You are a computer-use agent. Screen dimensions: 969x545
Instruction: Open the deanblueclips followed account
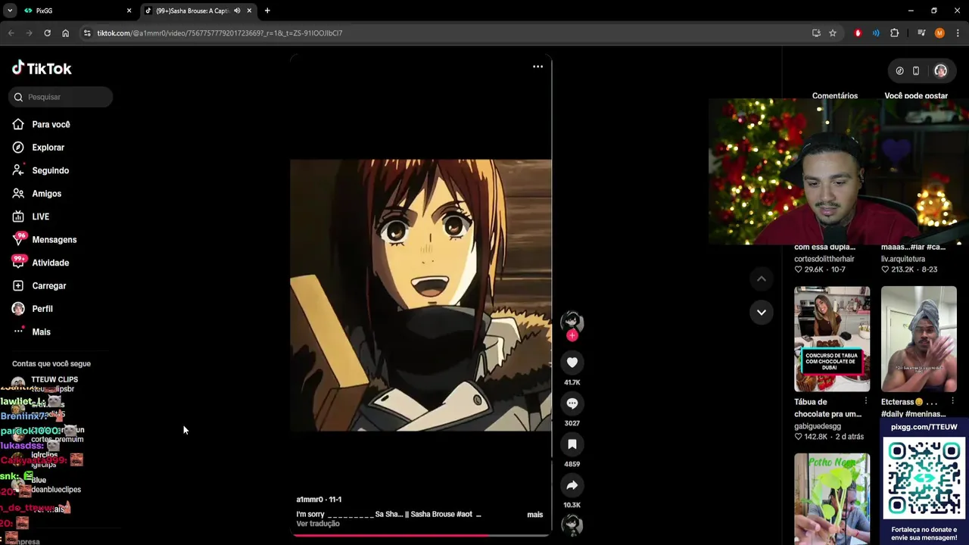pyautogui.click(x=56, y=490)
